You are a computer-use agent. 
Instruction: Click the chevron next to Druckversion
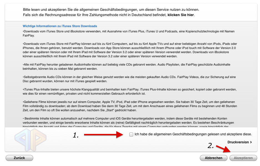tap(251, 142)
